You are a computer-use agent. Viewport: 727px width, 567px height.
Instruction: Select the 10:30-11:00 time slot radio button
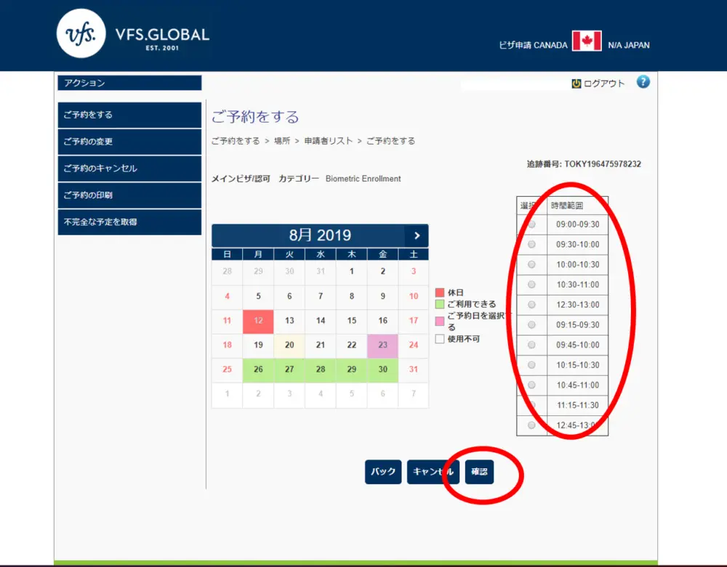(531, 285)
